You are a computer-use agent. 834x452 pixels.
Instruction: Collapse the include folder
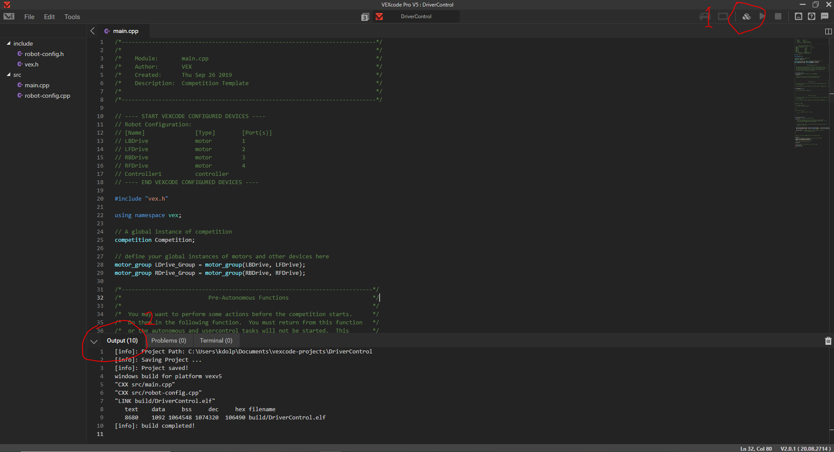[9, 43]
